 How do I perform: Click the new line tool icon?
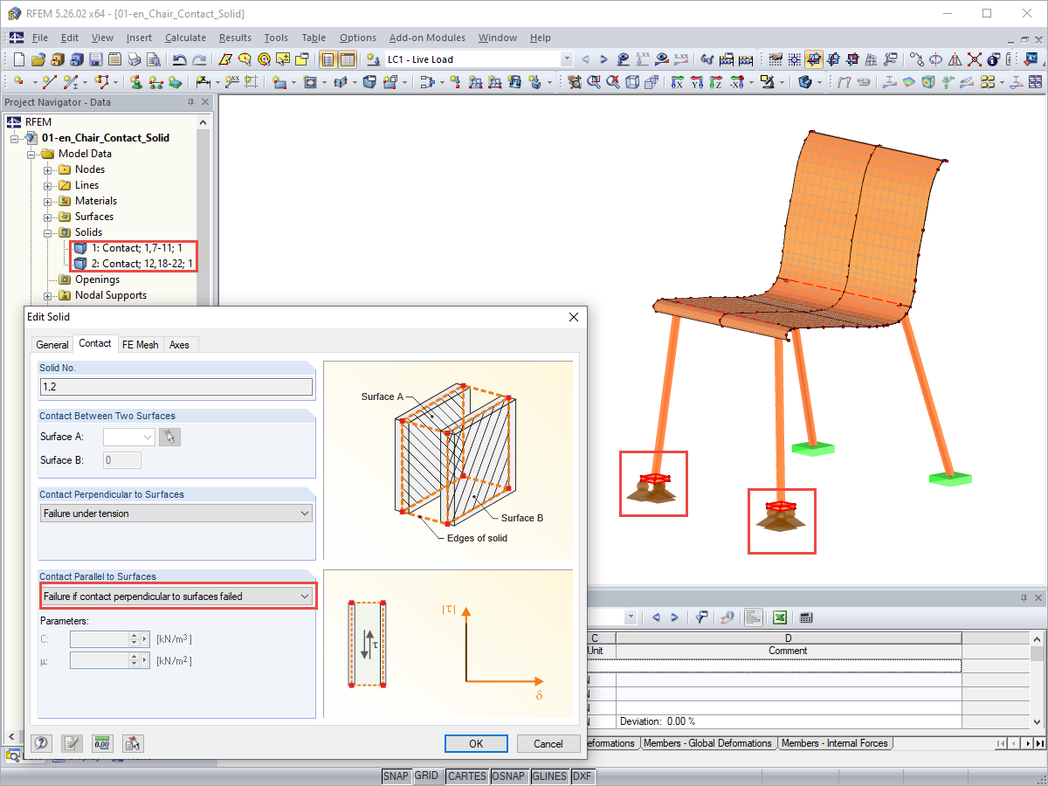[49, 82]
